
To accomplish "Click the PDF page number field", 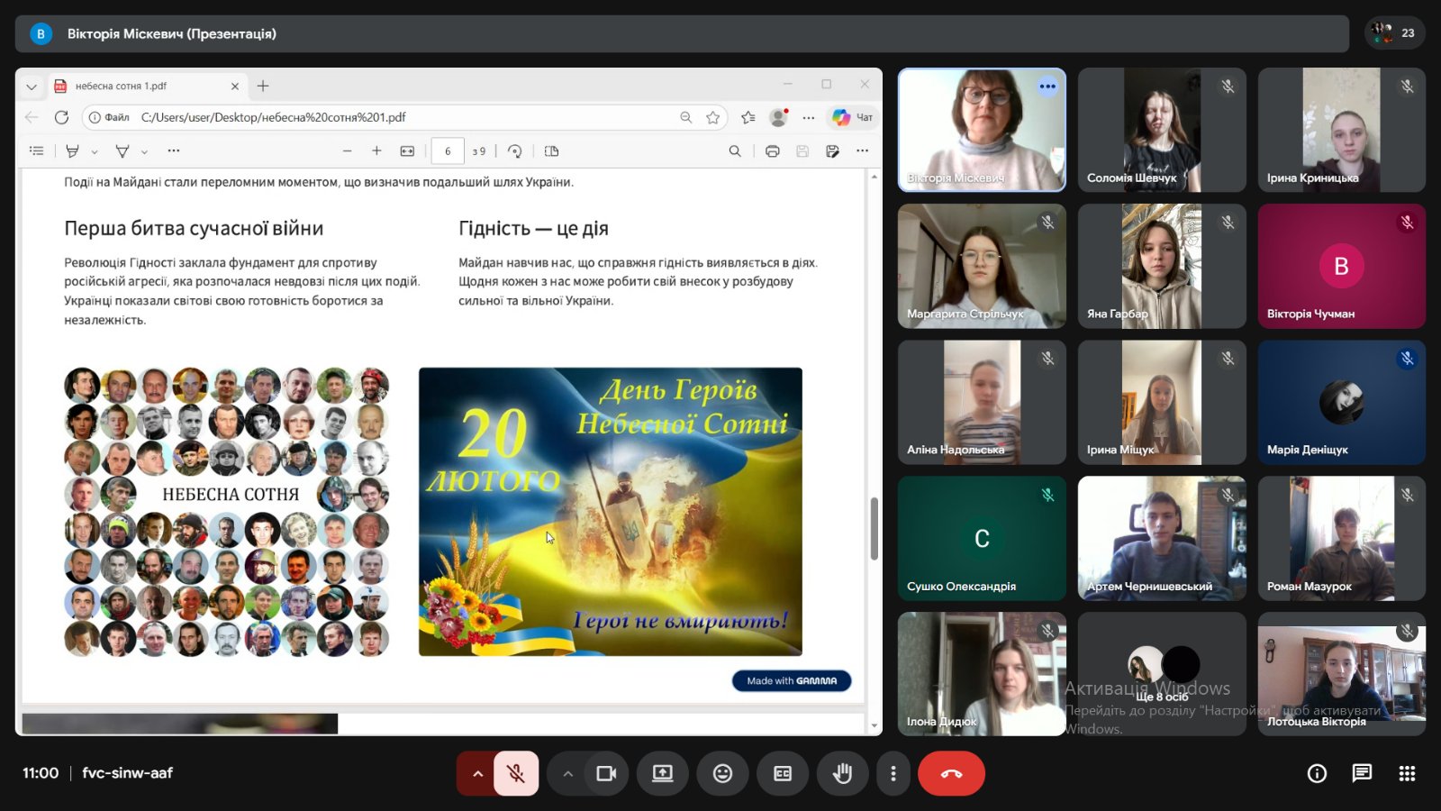I will coord(448,151).
